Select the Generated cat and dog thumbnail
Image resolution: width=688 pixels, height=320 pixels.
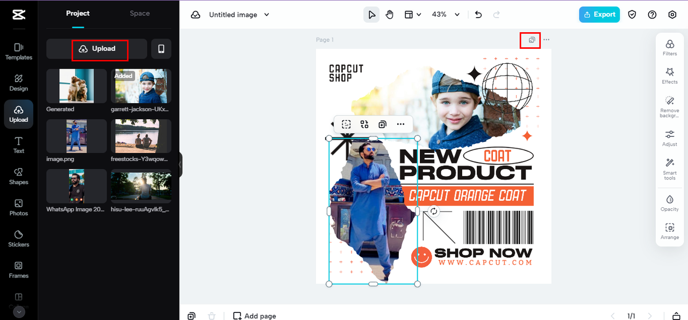pos(76,86)
